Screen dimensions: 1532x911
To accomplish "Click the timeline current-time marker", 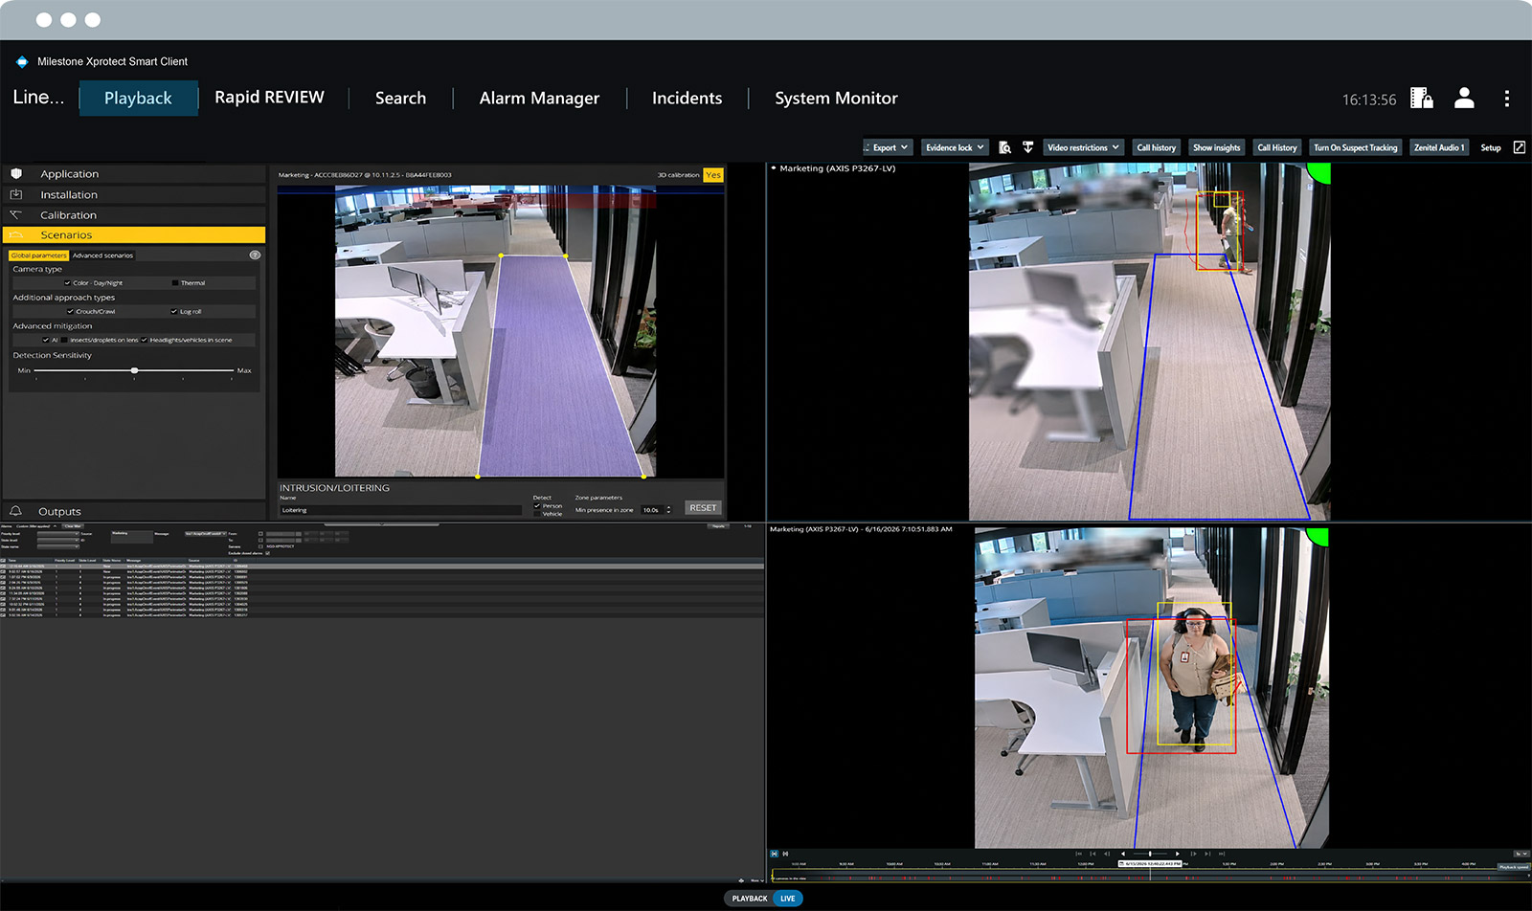I will pos(1150,873).
